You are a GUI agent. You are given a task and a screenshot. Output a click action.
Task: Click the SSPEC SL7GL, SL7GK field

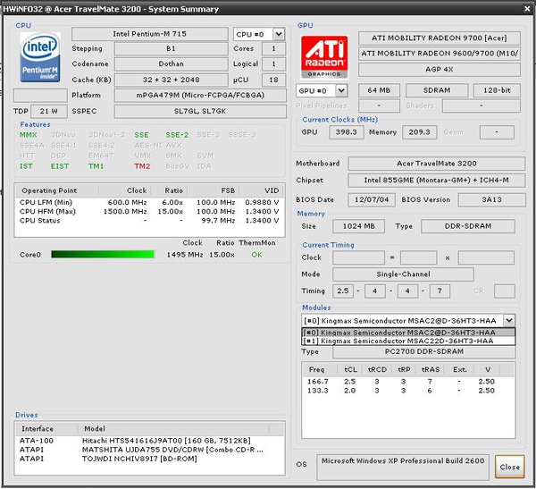pos(200,111)
